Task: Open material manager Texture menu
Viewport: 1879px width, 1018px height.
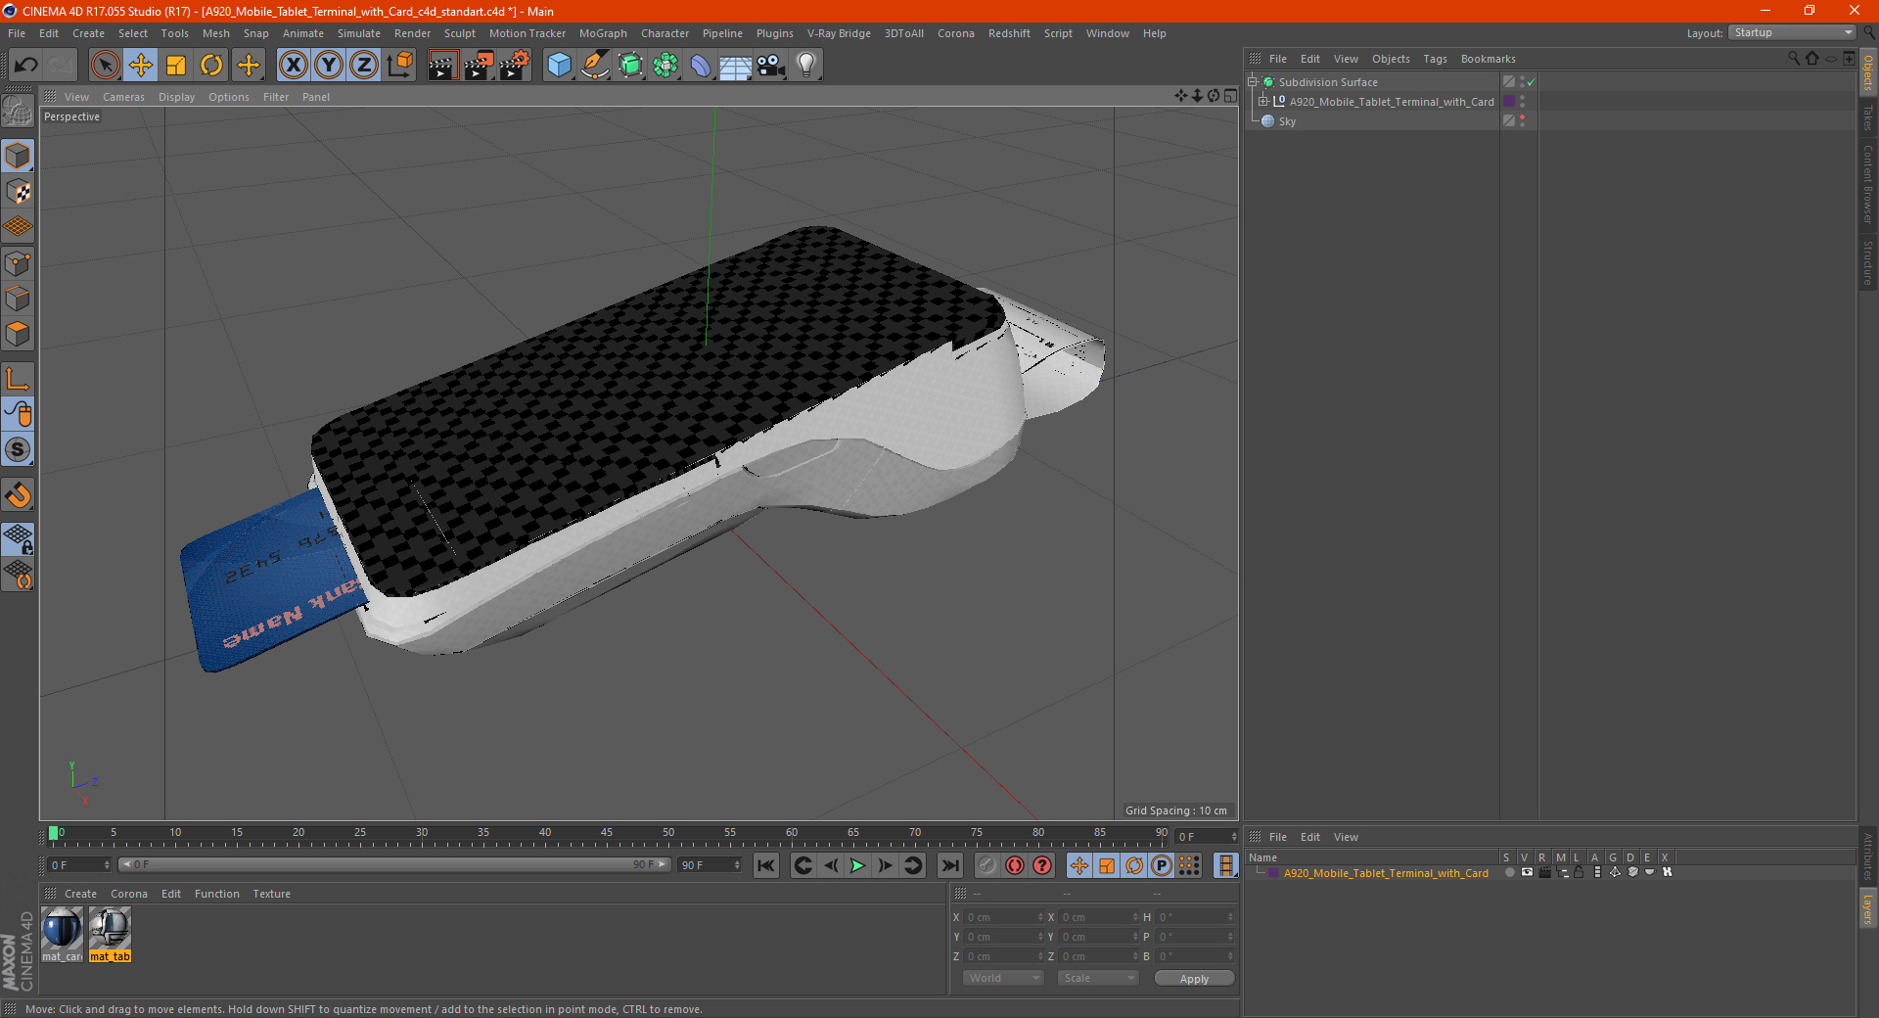Action: 271,894
